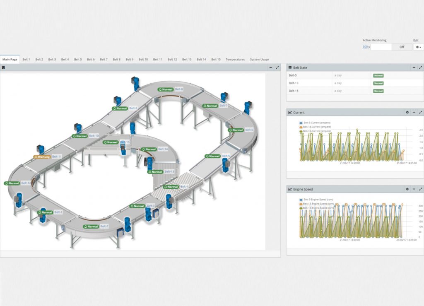Expand the conveyor diagram panel to fullscreen

(x=277, y=67)
